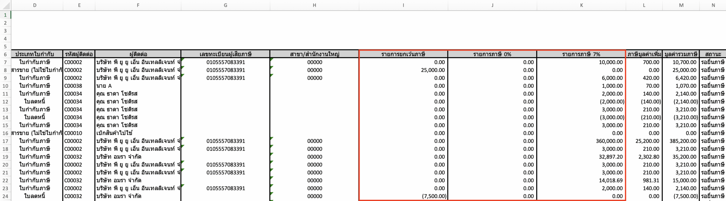Screen dimensions: 726x201
Task: Click header cell รหัสผู้ติดต่อ
Action: tap(79, 54)
